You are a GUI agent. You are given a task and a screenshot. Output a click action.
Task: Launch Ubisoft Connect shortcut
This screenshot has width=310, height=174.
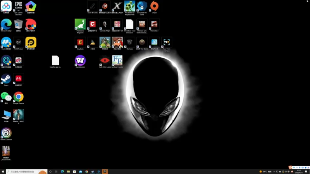tap(6, 134)
